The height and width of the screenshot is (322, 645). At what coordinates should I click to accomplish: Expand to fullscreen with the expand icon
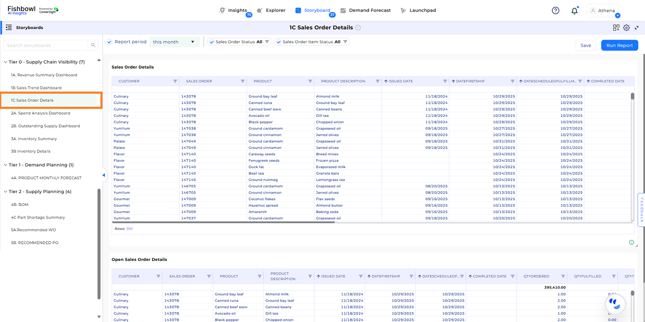637,27
